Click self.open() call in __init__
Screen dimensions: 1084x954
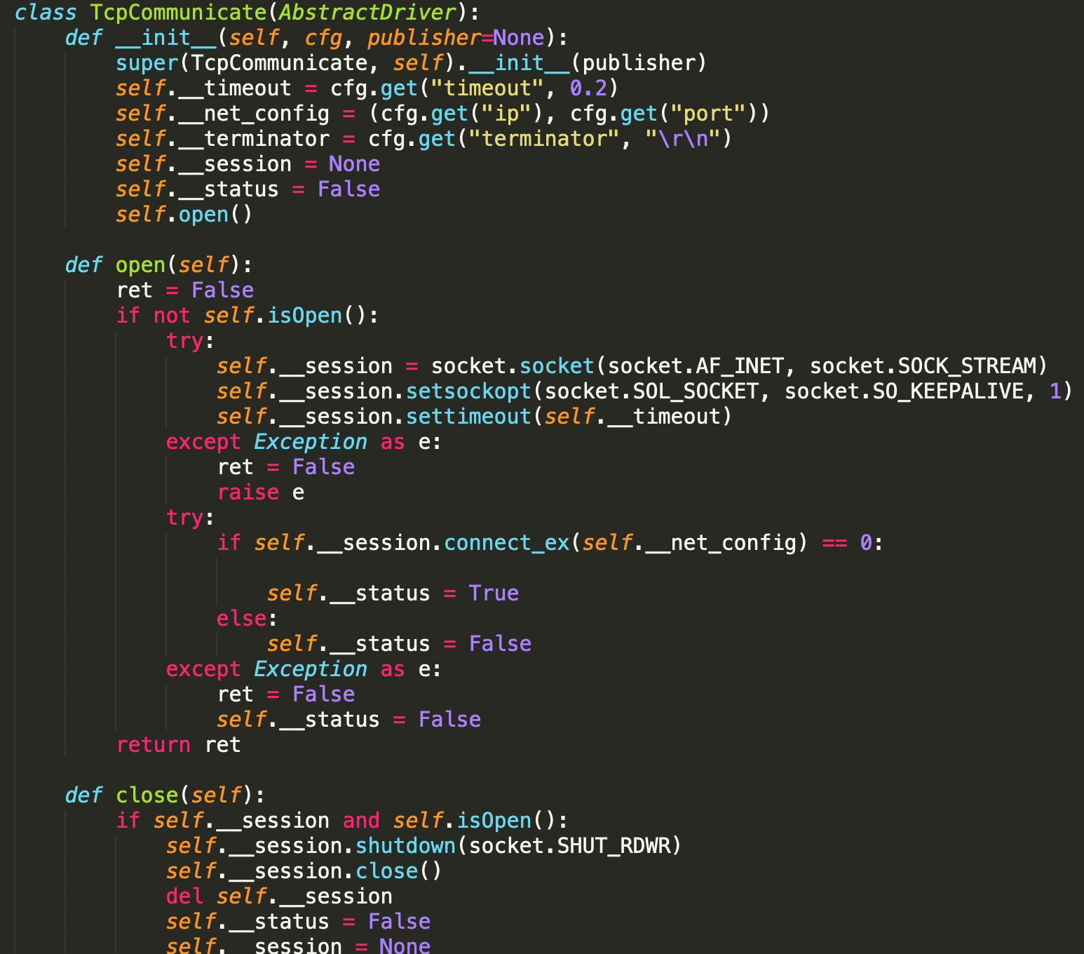tap(184, 215)
